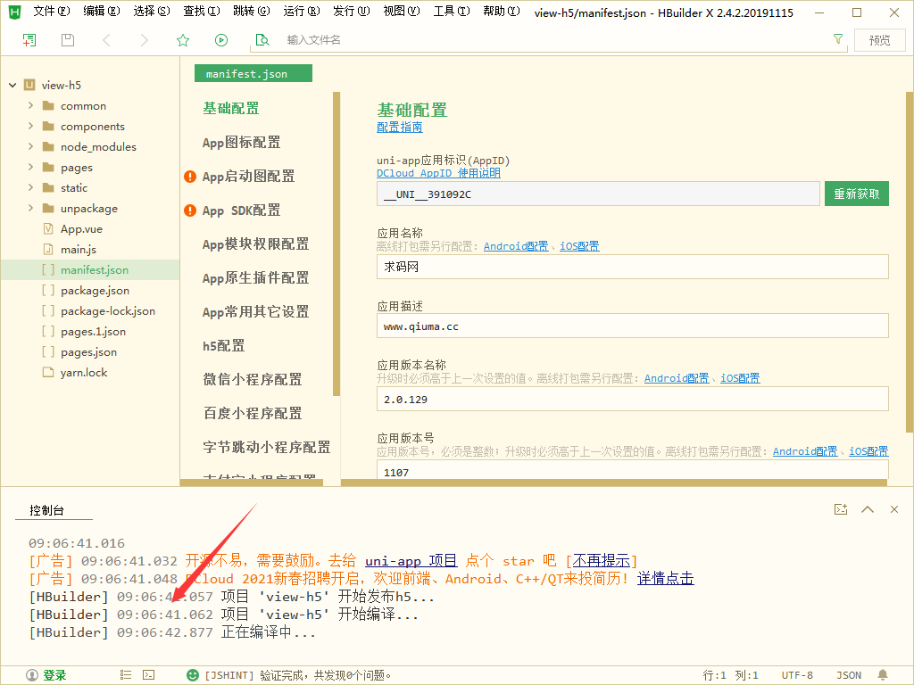Viewport: 914px width, 685px height.
Task: Expand the pages folder
Action: [31, 167]
